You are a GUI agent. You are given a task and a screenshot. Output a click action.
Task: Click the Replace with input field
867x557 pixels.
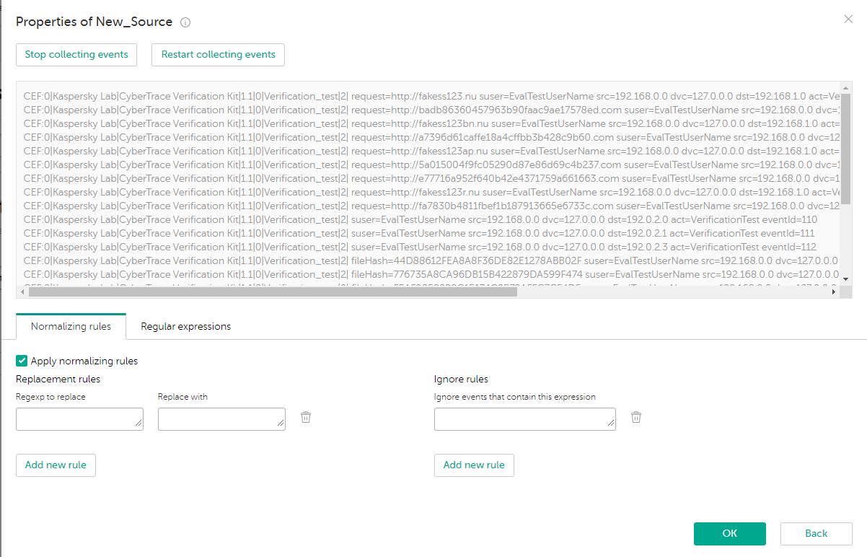pos(221,418)
